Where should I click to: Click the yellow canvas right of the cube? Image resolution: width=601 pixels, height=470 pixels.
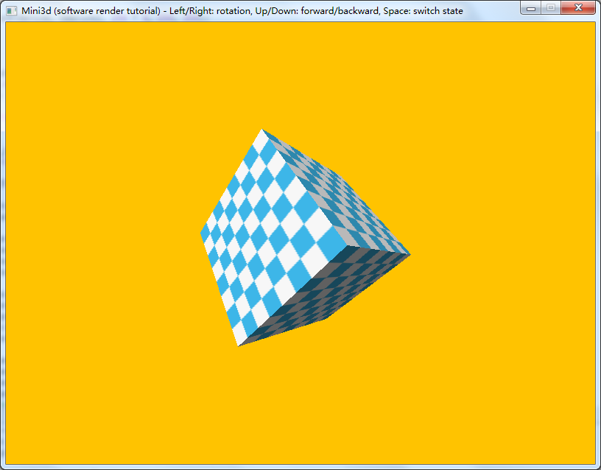point(501,243)
